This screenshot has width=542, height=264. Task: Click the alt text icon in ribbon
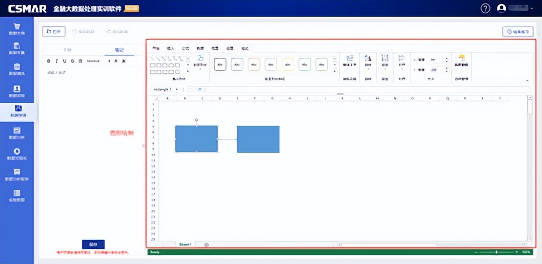coord(350,58)
